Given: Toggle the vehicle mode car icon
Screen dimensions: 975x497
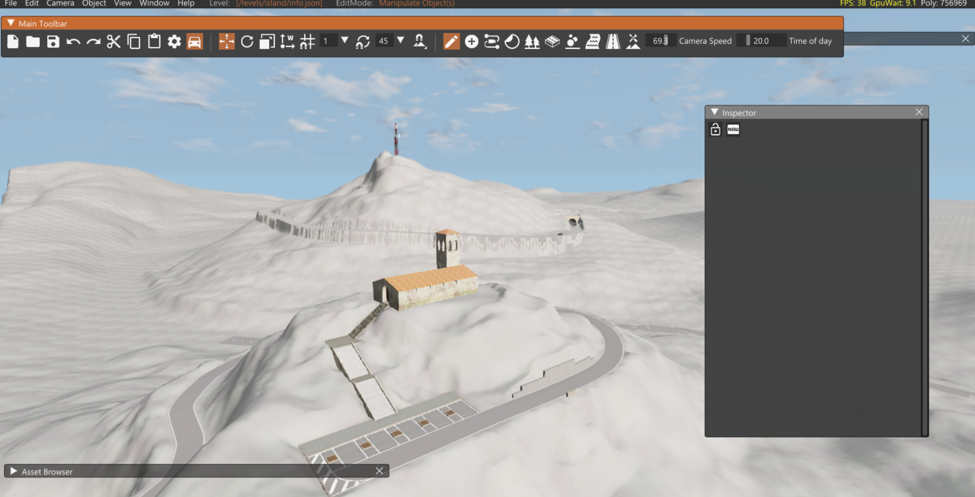Looking at the screenshot, I should 195,41.
